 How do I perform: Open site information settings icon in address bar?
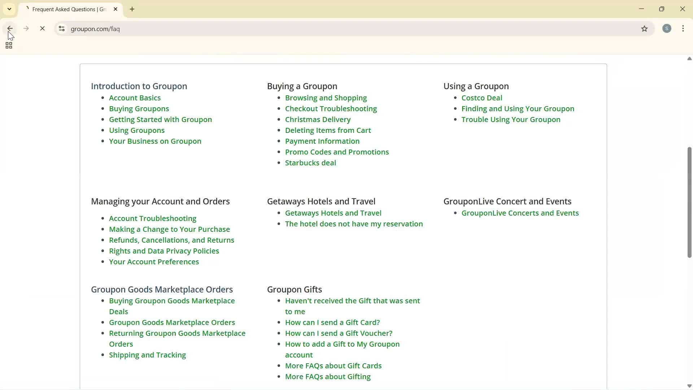tap(61, 29)
